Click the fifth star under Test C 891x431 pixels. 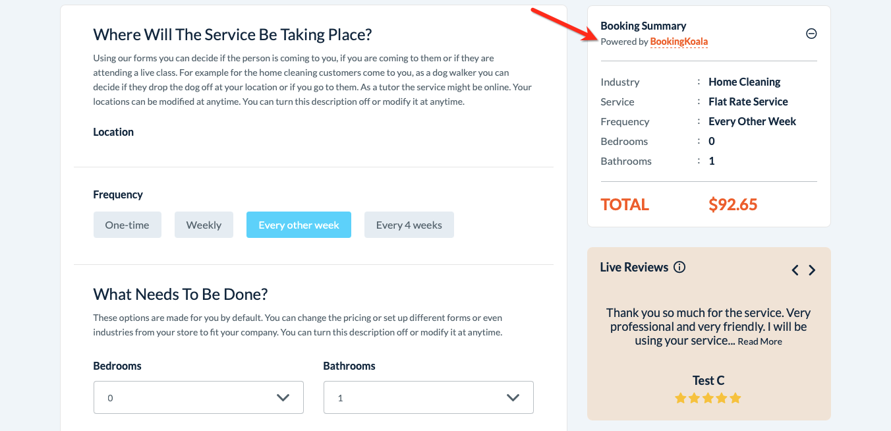coord(735,398)
